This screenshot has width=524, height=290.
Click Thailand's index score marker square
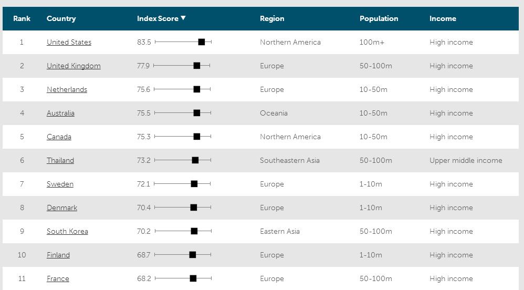[x=195, y=160]
